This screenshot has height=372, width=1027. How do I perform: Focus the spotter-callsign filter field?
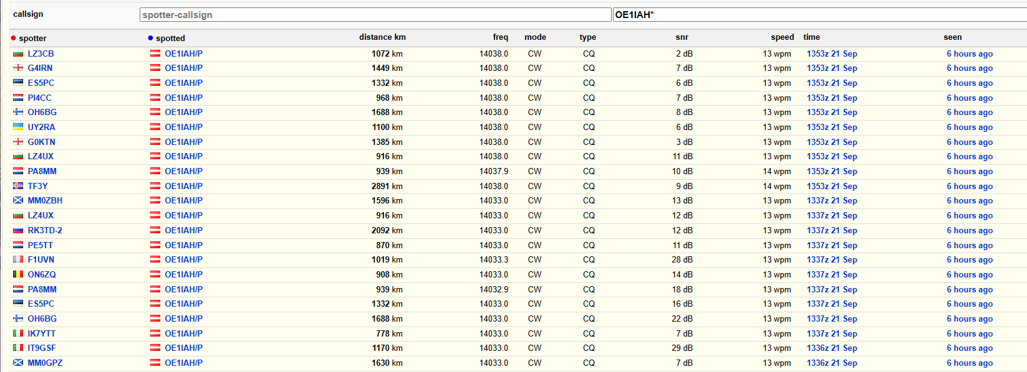(x=375, y=15)
